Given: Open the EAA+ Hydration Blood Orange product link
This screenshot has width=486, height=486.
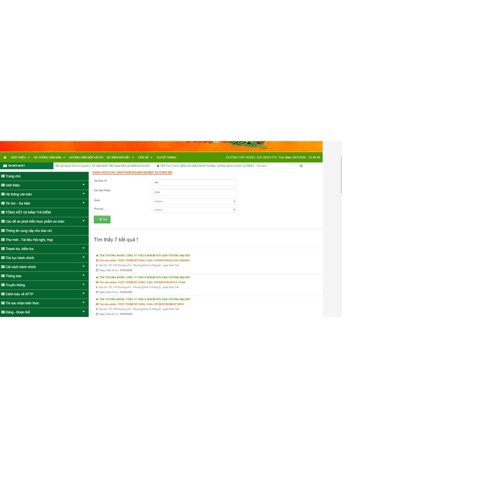Looking at the screenshot, I should click(144, 261).
